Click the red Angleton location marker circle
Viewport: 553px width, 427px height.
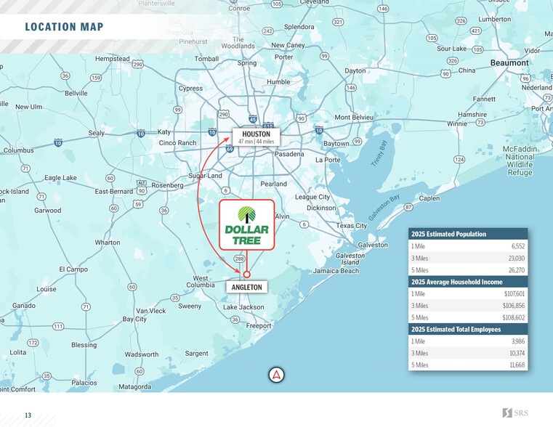pos(247,274)
